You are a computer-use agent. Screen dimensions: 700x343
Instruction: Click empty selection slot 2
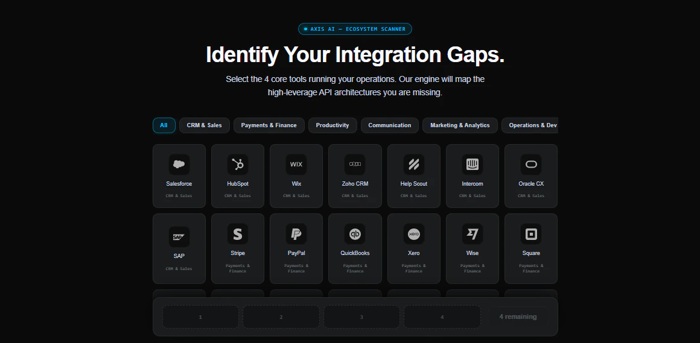click(x=281, y=316)
